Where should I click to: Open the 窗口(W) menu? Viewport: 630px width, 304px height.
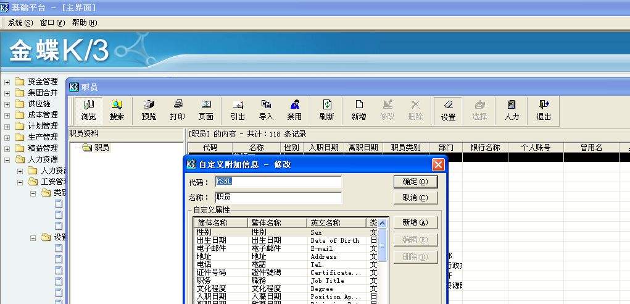[x=52, y=23]
